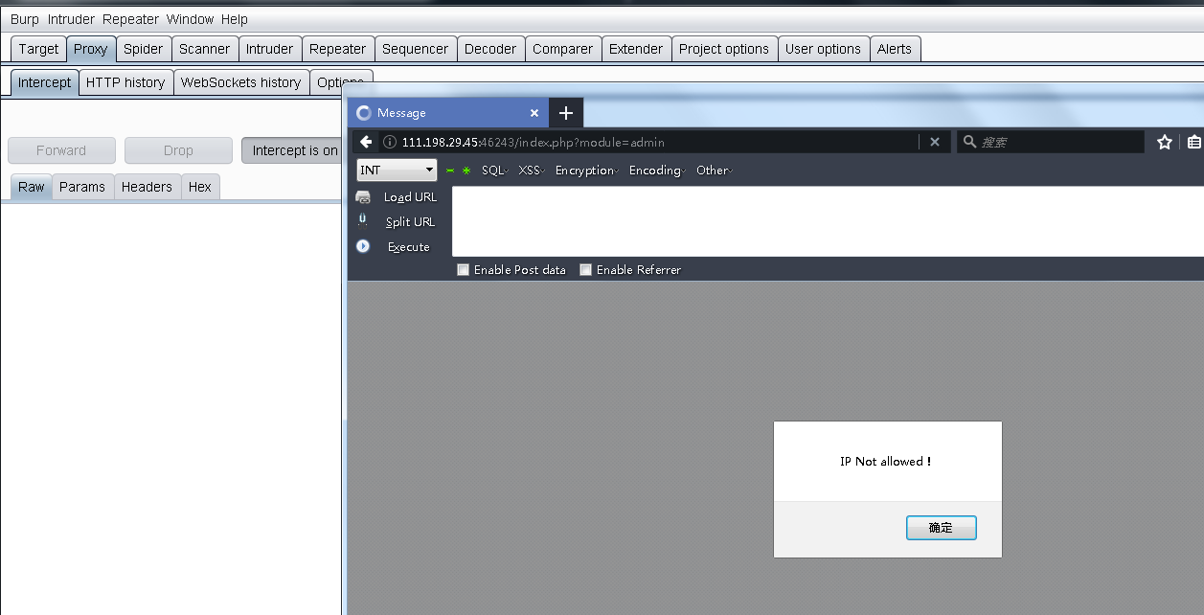This screenshot has width=1204, height=615.
Task: Click the stop loading X icon
Action: [x=935, y=142]
